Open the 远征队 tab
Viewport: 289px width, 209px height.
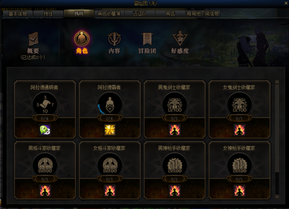(x=140, y=14)
